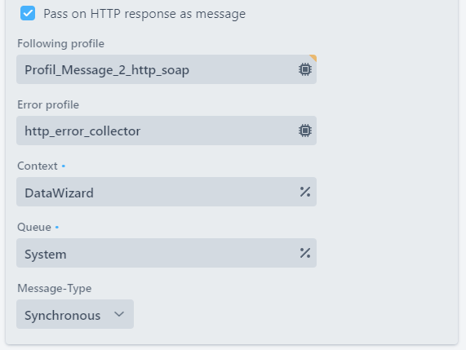Click the Error profile label
The width and height of the screenshot is (466, 350).
pos(48,105)
